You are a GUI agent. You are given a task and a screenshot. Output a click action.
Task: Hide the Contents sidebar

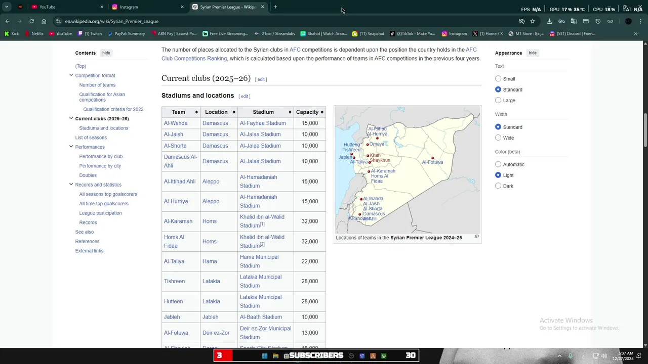[106, 53]
